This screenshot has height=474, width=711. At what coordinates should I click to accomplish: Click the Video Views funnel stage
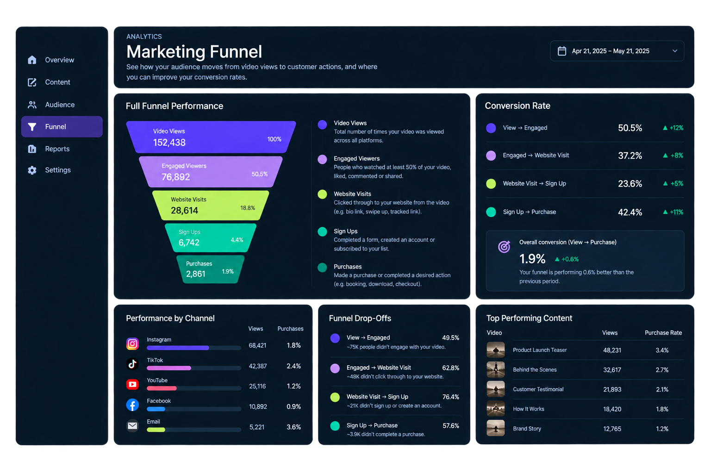point(211,137)
